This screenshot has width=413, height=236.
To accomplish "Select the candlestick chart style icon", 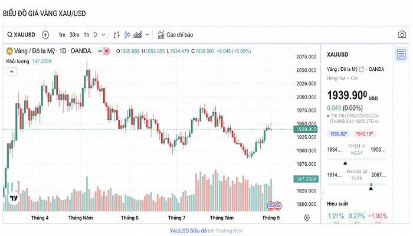I will pyautogui.click(x=127, y=35).
